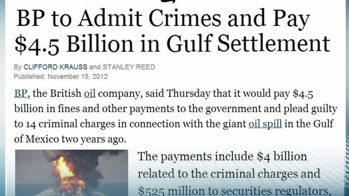Click the word 'By' in the byline
The image size is (349, 196).
(x=17, y=67)
